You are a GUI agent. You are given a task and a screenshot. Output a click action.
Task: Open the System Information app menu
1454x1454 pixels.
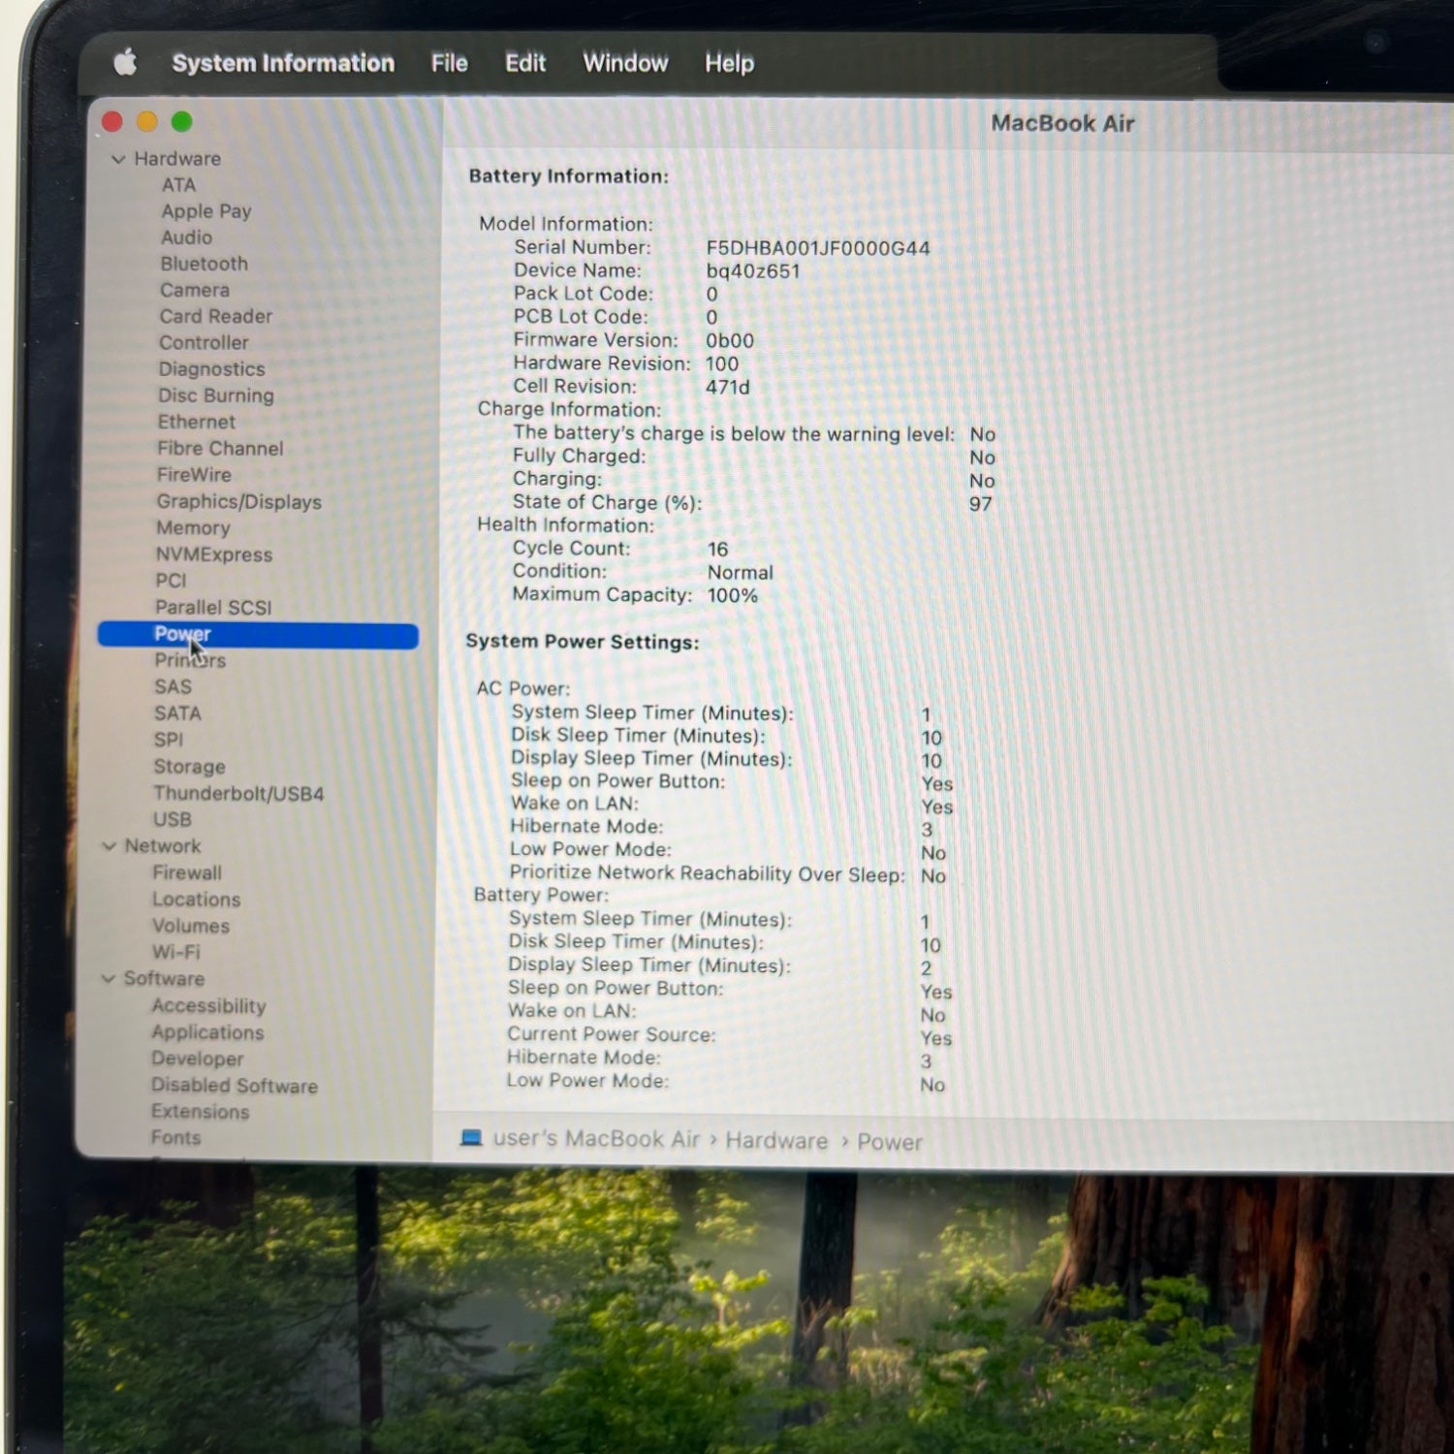(x=283, y=63)
